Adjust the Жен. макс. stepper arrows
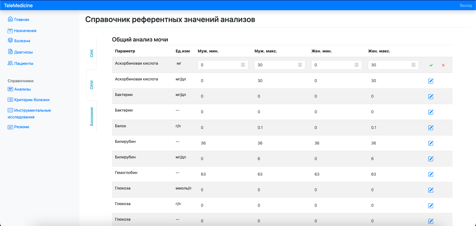This screenshot has width=476, height=226. coord(414,65)
